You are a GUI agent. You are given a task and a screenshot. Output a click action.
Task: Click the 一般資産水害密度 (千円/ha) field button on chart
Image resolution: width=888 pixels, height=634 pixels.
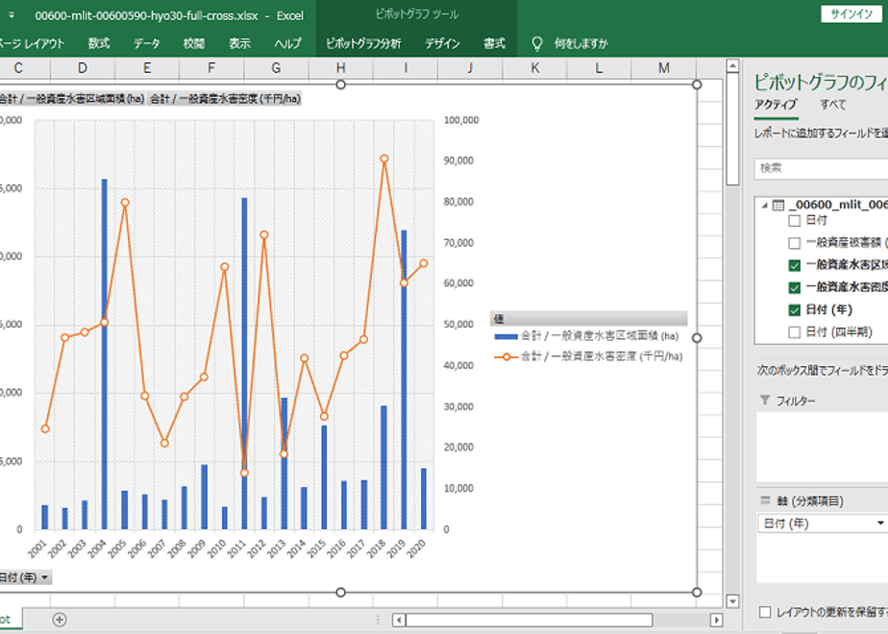coord(225,99)
